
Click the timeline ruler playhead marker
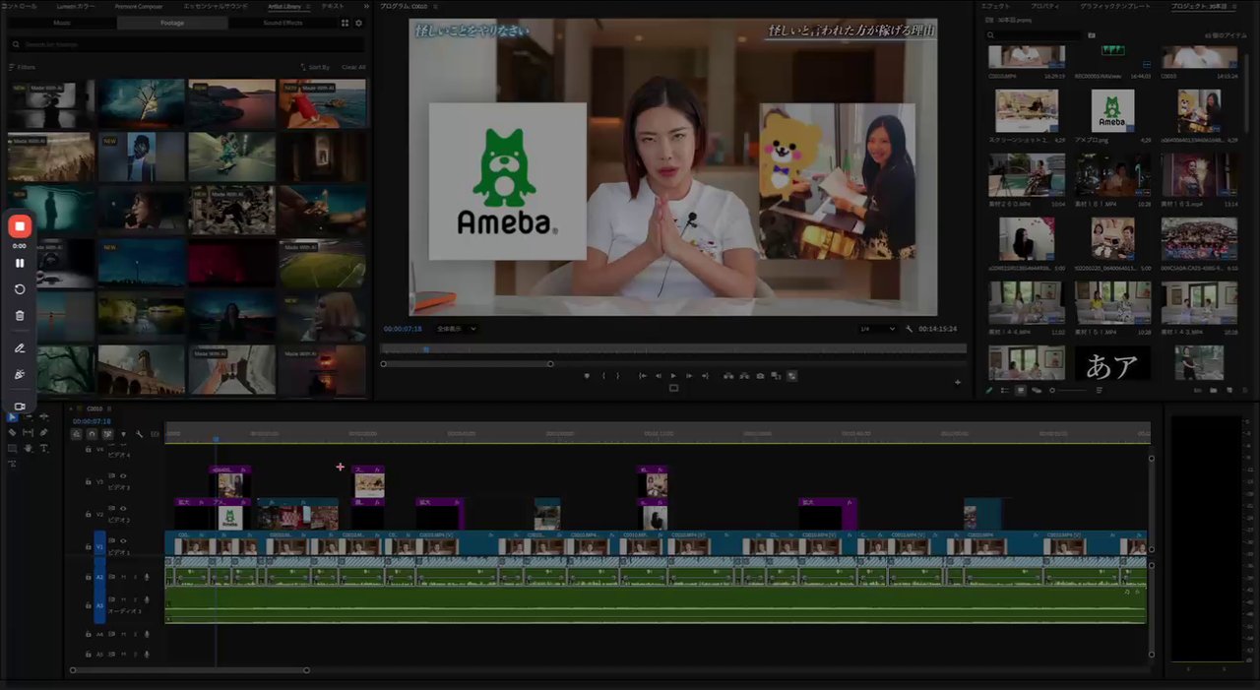[x=216, y=438]
